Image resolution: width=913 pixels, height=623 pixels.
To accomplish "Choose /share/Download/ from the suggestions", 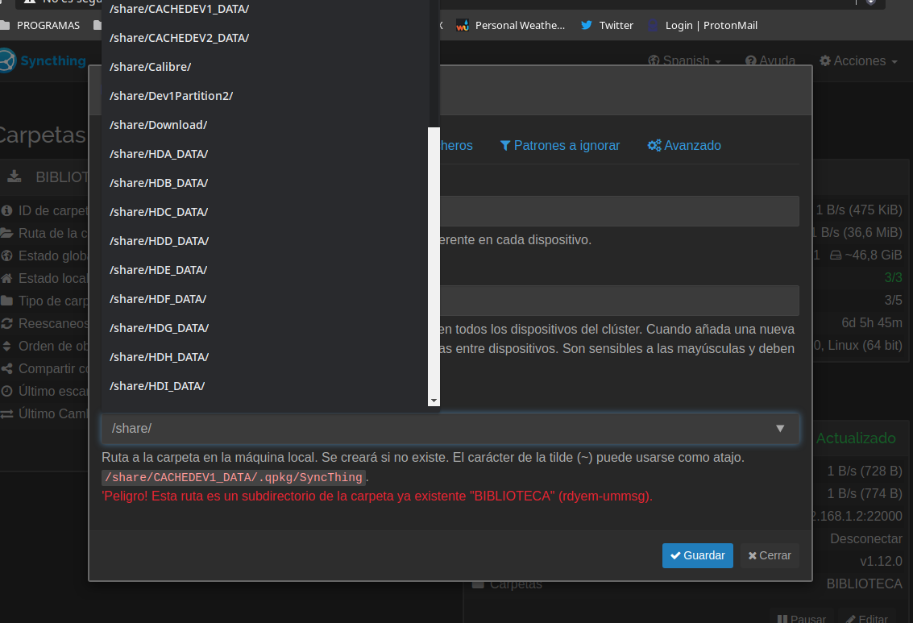I will [x=159, y=125].
